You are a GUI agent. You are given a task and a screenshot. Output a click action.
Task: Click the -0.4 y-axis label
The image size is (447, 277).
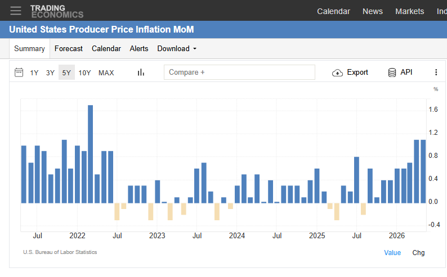434,224
